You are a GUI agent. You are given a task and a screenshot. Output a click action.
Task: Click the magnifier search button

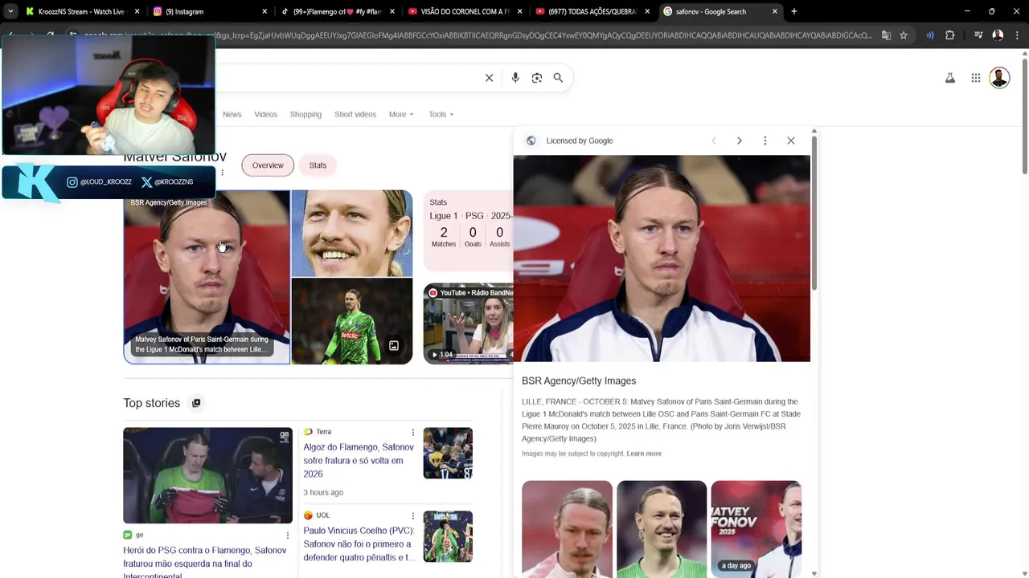pos(558,78)
